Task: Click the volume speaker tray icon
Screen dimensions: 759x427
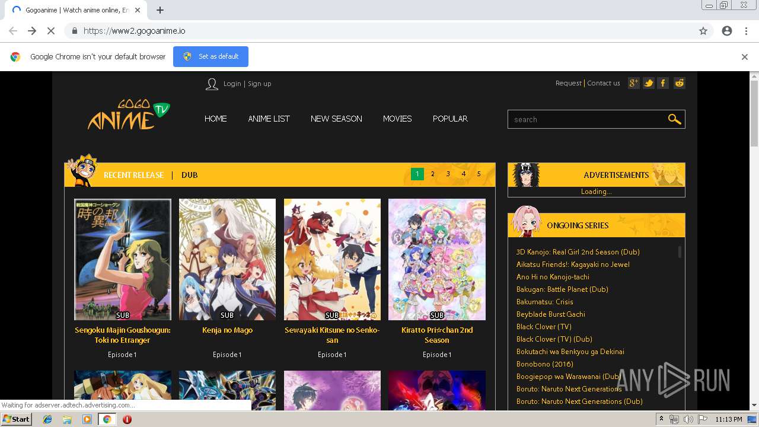Action: 688,419
